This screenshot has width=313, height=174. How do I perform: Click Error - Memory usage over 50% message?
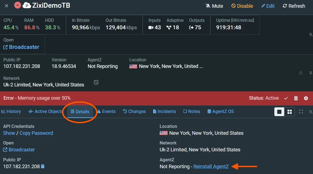click(37, 98)
